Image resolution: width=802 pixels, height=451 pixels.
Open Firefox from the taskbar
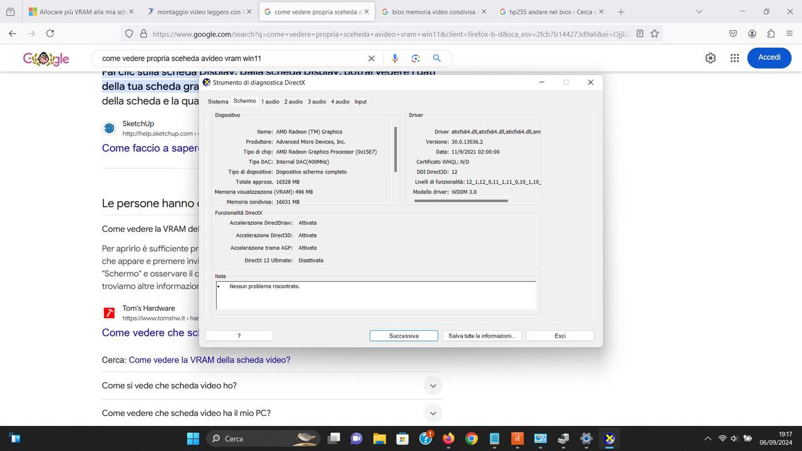(x=449, y=438)
